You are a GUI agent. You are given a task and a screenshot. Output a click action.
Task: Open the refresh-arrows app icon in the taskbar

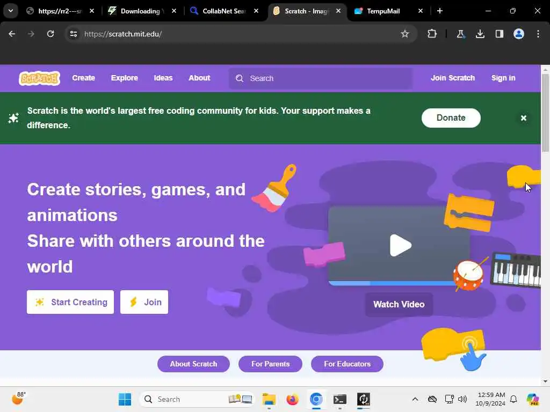(364, 399)
